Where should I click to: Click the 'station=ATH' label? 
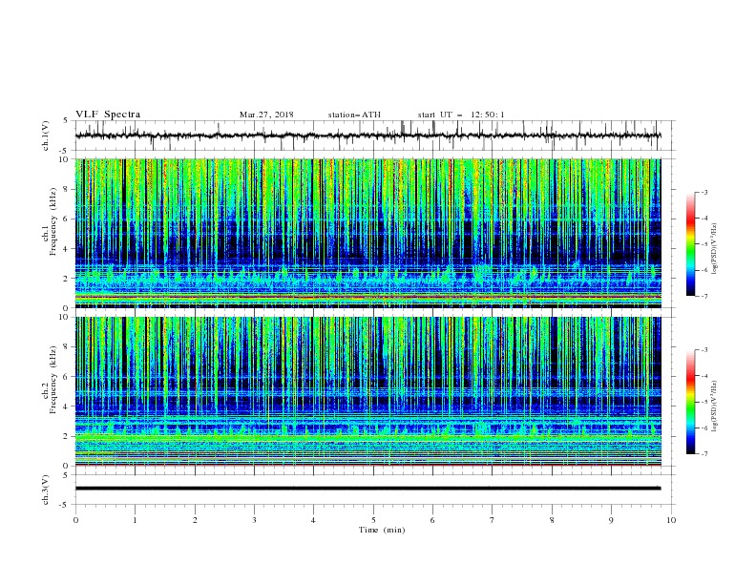[x=354, y=115]
